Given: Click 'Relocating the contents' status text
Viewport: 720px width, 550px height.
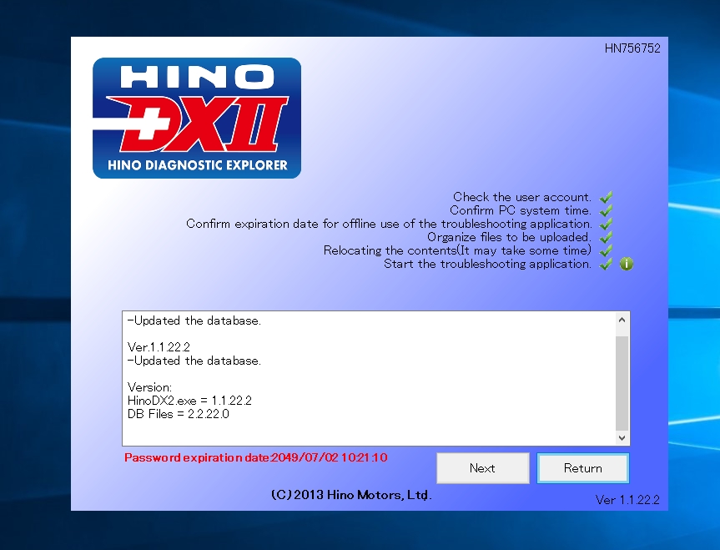Looking at the screenshot, I should coord(457,250).
